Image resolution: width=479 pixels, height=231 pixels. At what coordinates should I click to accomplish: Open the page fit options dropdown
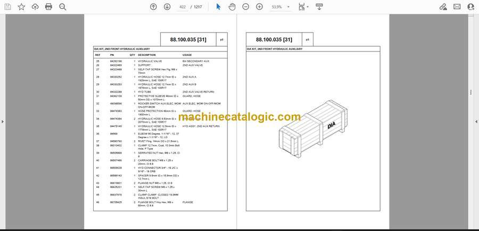303,7
